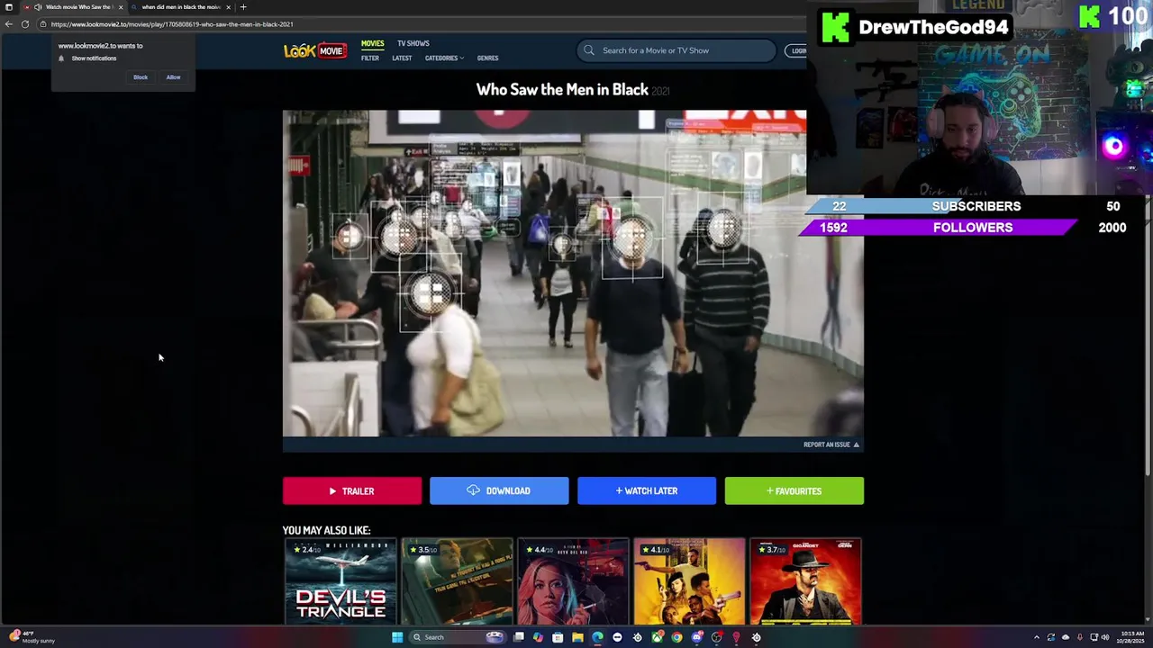Open weather widget on taskbar

32,637
